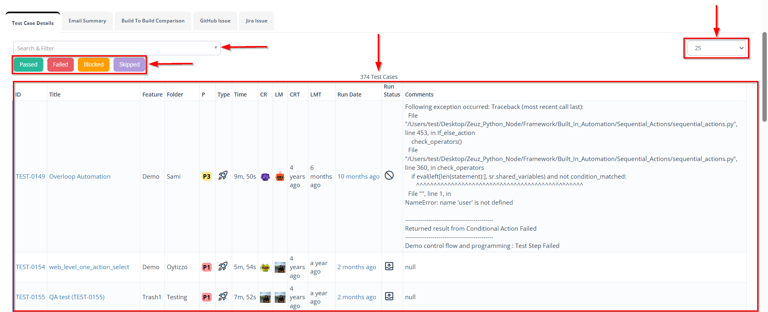Switch to the Email Summary tab

coord(87,21)
